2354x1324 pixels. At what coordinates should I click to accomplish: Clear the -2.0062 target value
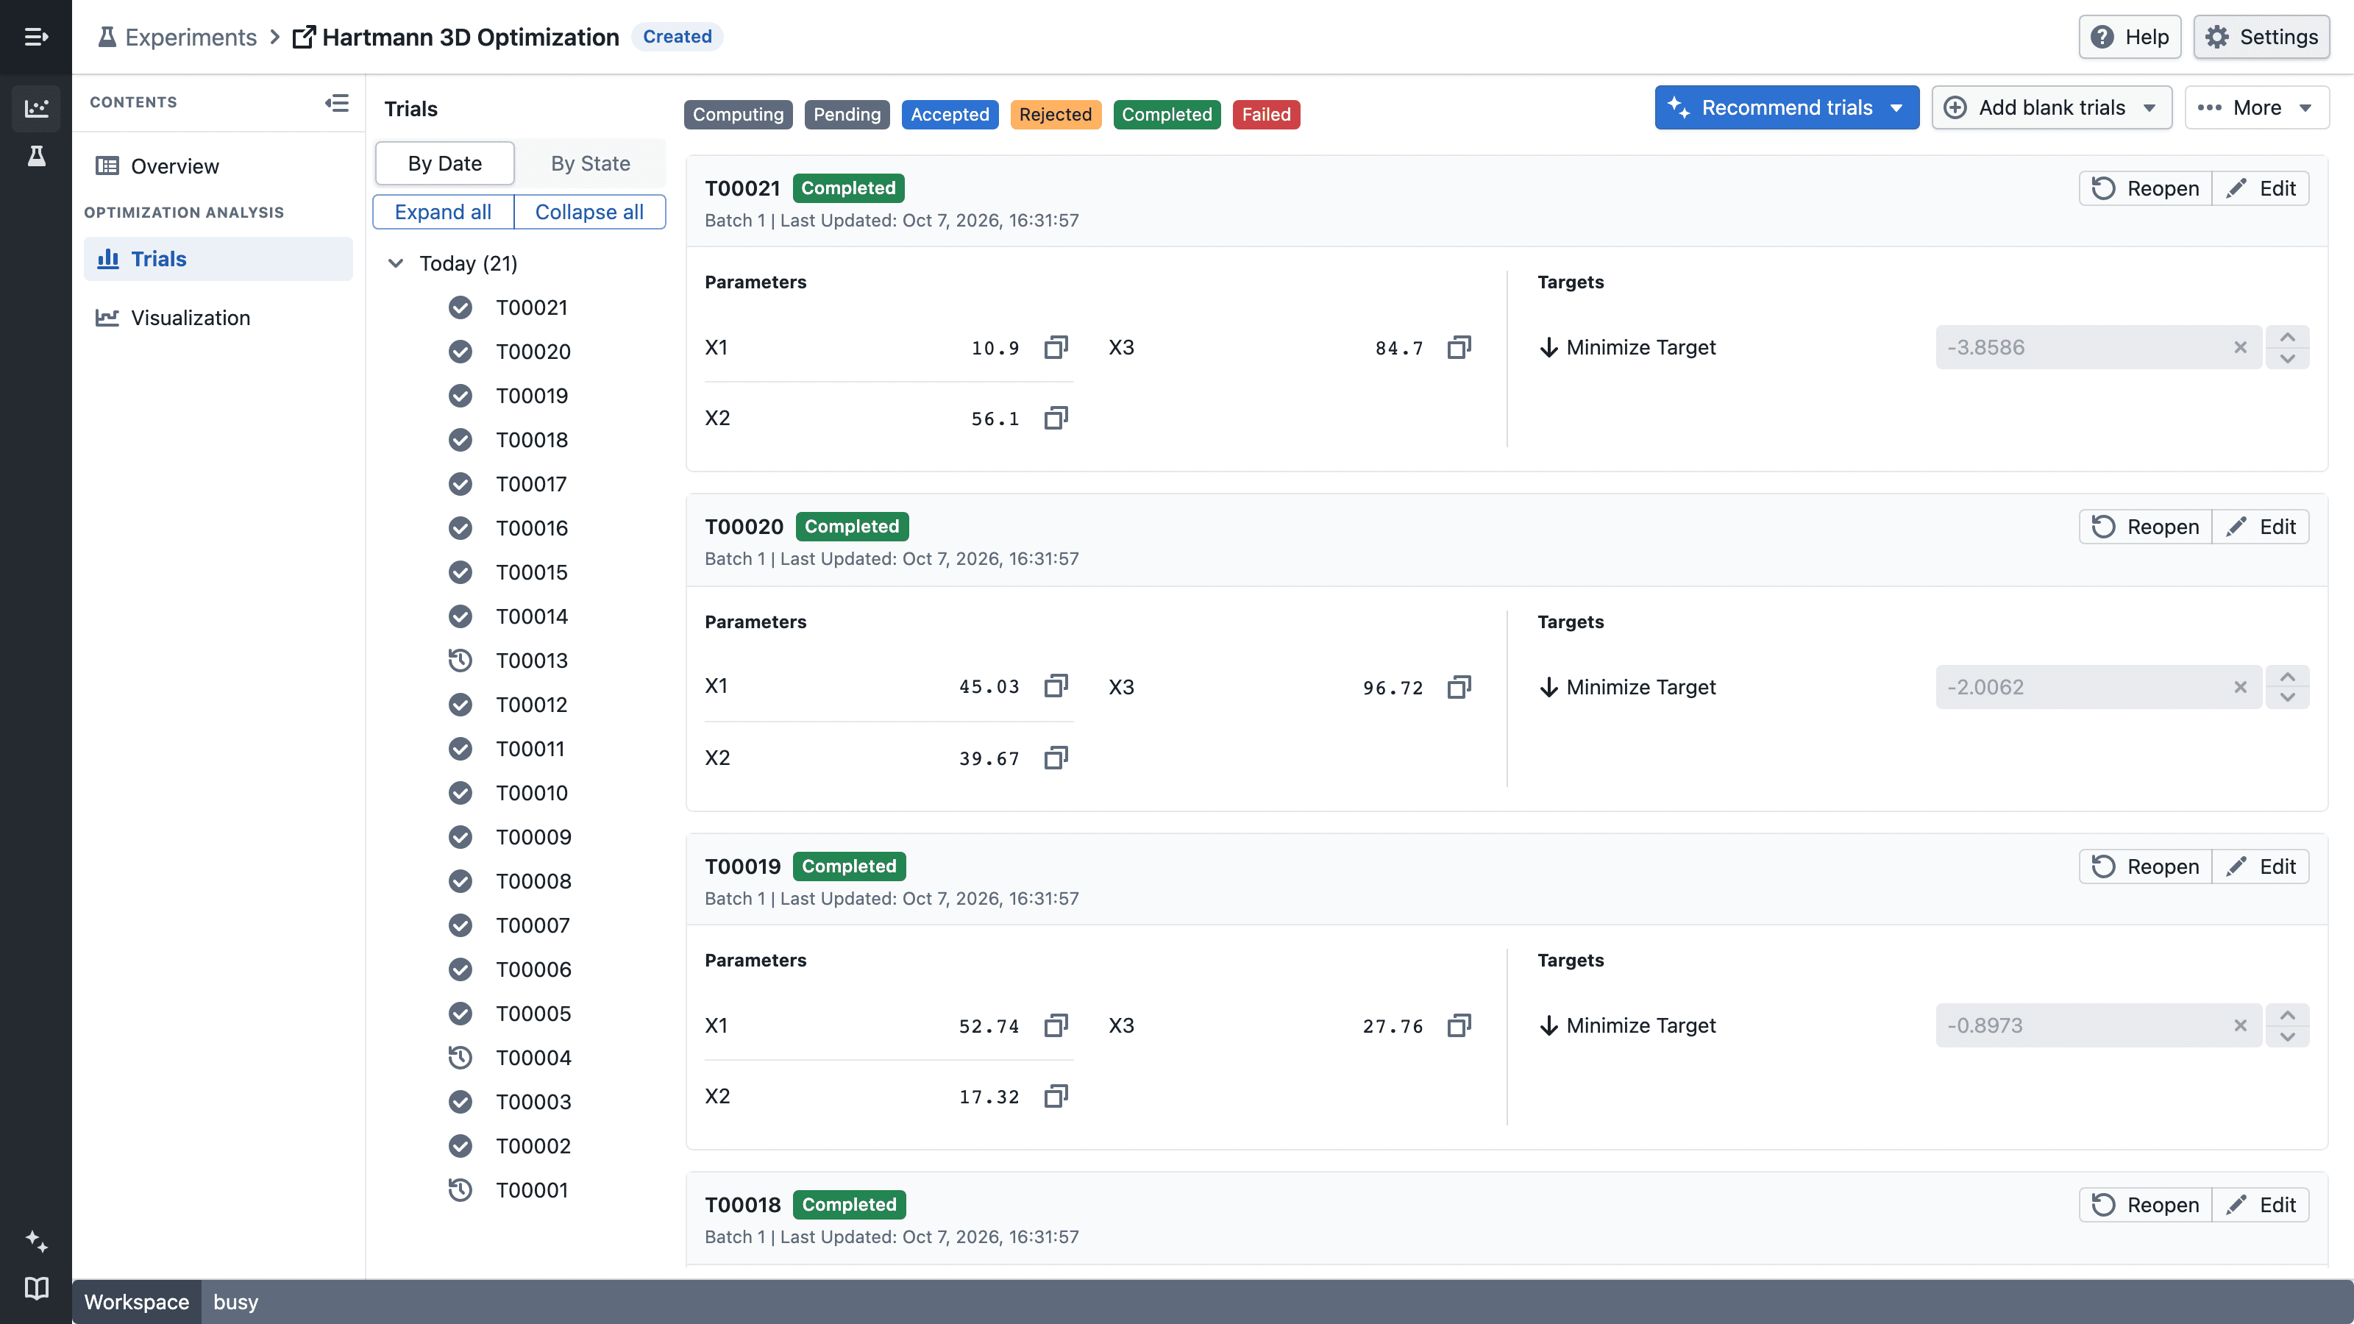[x=2240, y=687]
